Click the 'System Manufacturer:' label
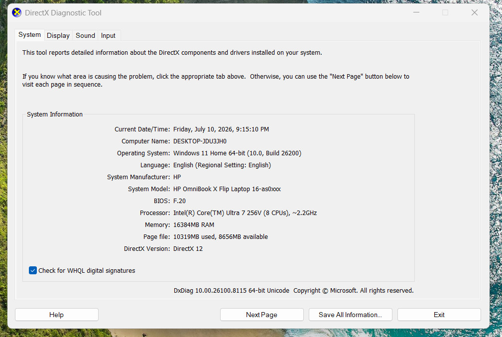The width and height of the screenshot is (502, 337). (138, 177)
